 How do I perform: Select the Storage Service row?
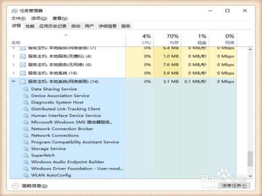[123, 149]
